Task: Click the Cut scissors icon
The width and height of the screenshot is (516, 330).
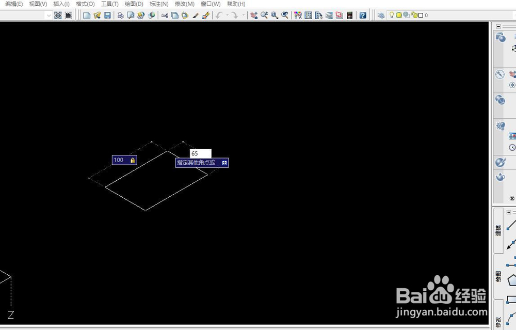Action: pos(165,15)
